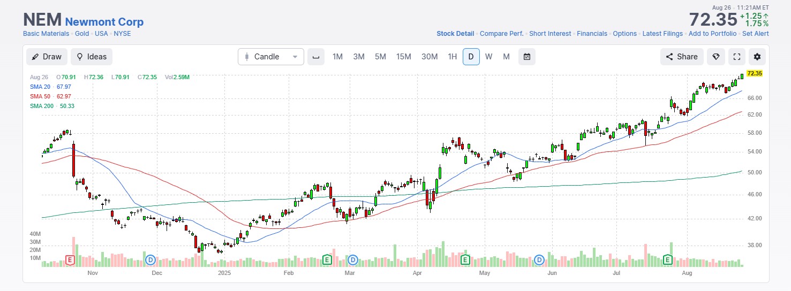Click the SMA 50 legend label

(x=50, y=96)
